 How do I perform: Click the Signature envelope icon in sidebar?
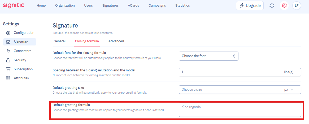click(8, 42)
